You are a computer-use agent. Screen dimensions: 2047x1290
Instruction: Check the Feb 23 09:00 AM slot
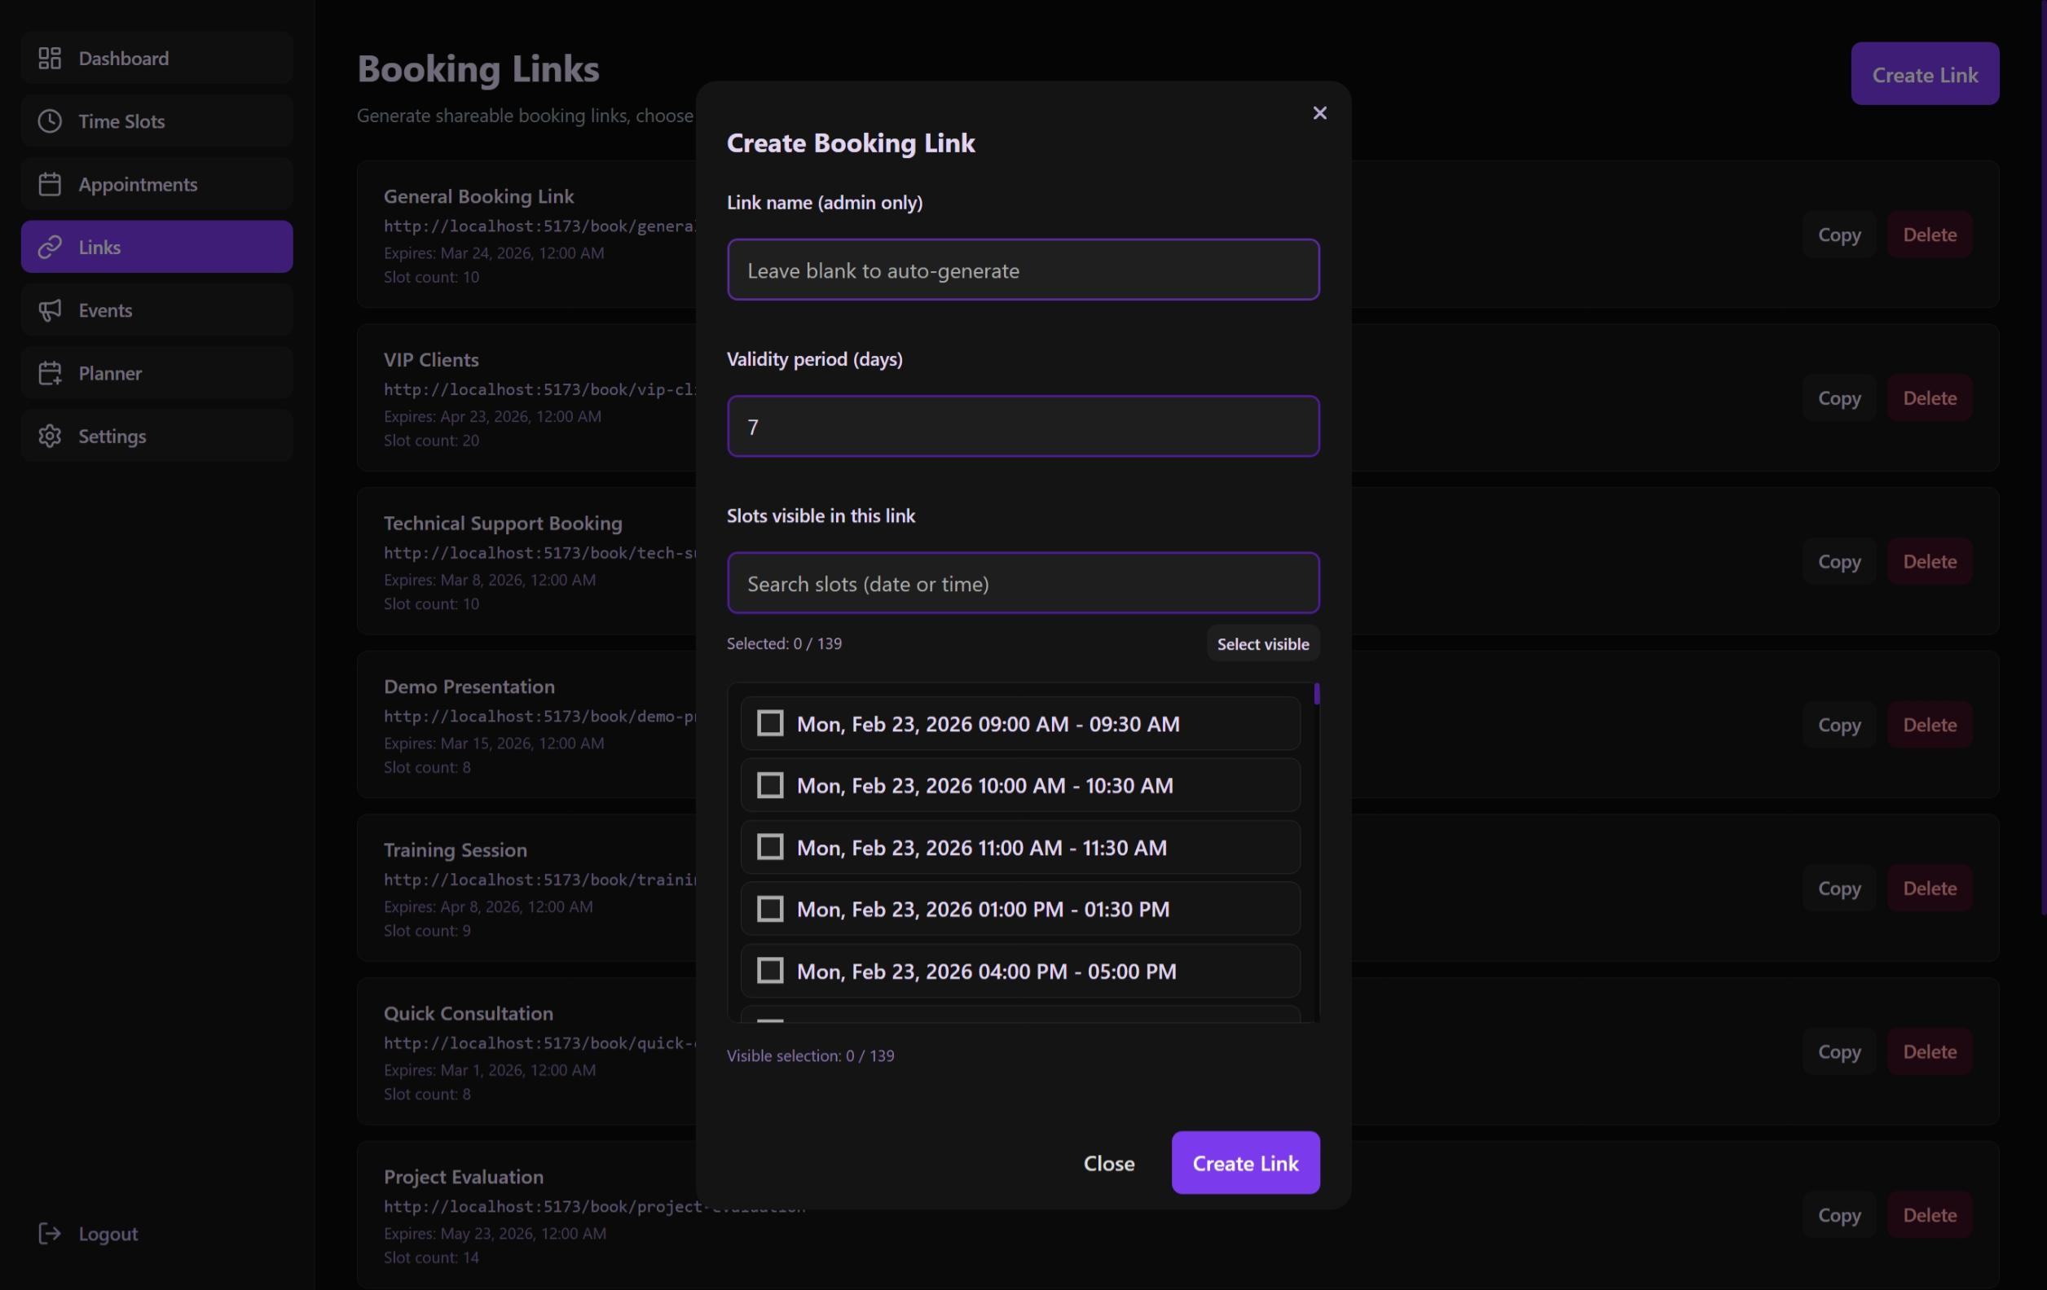point(769,723)
